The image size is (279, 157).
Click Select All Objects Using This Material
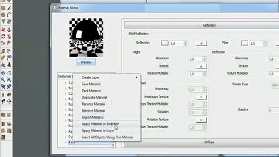tap(107, 137)
